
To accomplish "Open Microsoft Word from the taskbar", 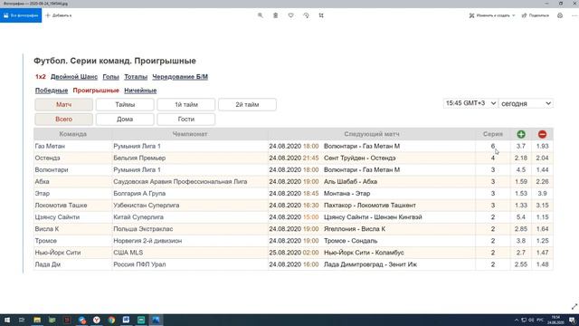I will tap(126, 320).
